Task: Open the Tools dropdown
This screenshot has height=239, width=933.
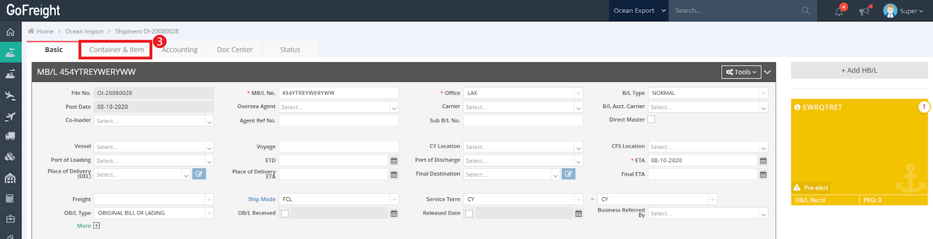Action: (x=741, y=72)
